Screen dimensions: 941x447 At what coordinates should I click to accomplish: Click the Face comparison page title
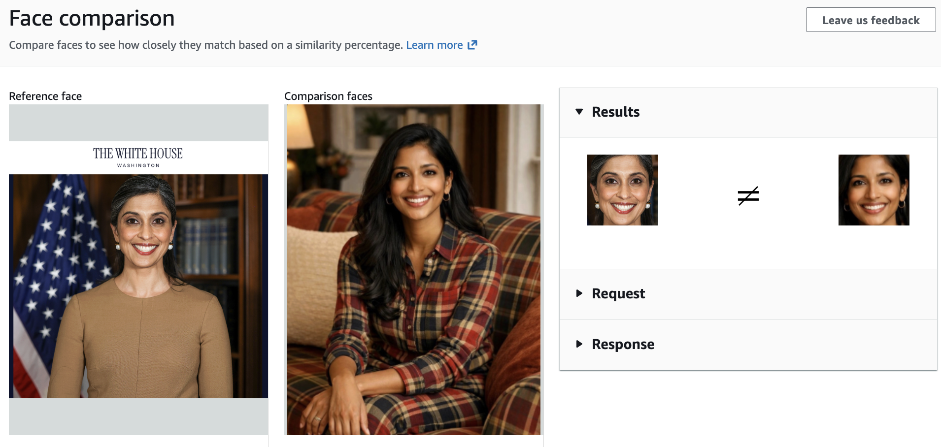click(92, 19)
